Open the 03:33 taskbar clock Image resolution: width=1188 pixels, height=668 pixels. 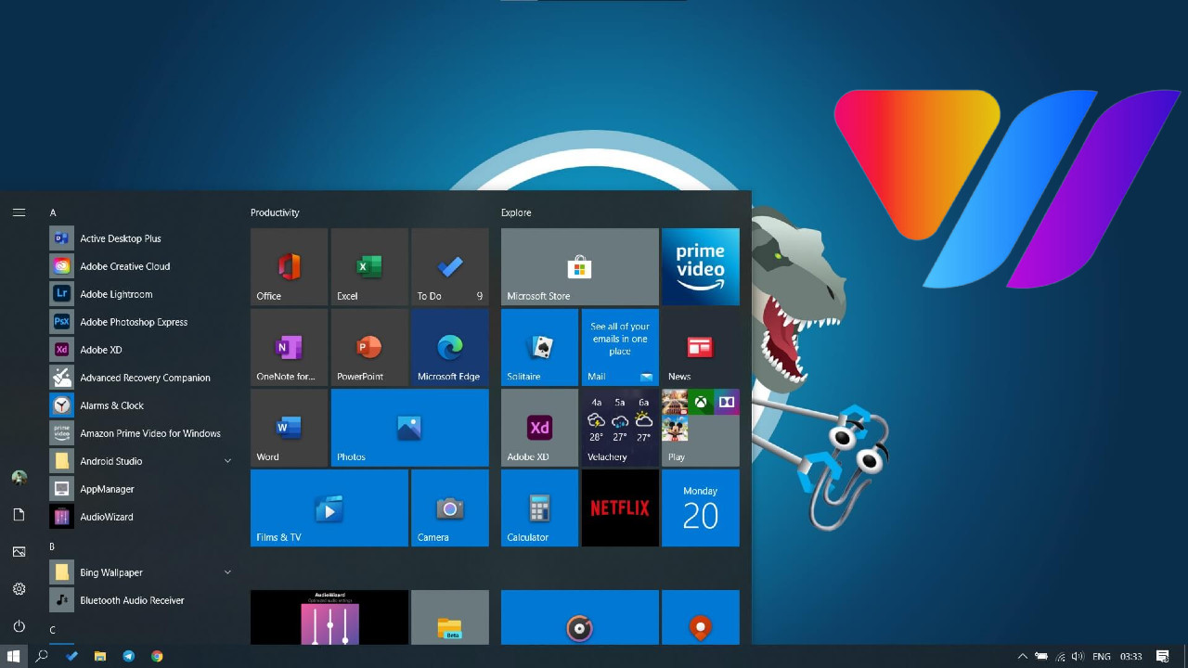tap(1130, 656)
